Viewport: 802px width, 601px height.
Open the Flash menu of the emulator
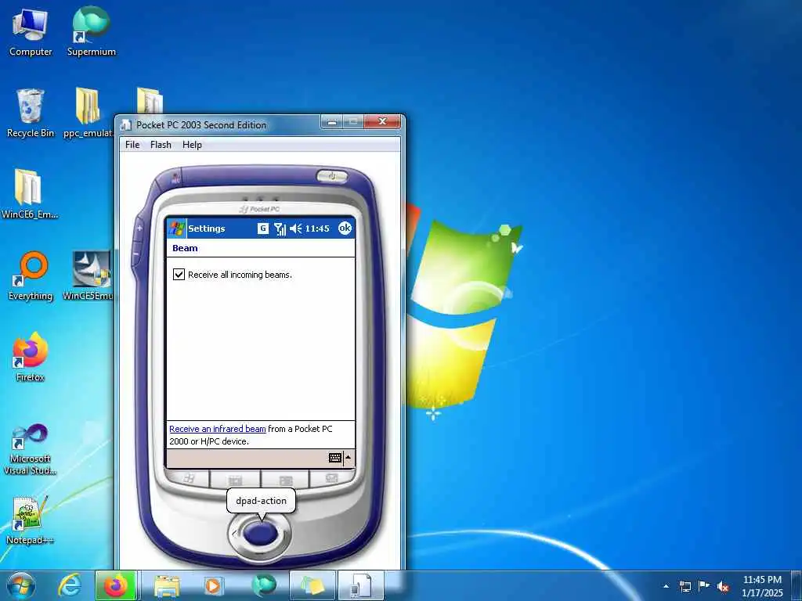161,145
